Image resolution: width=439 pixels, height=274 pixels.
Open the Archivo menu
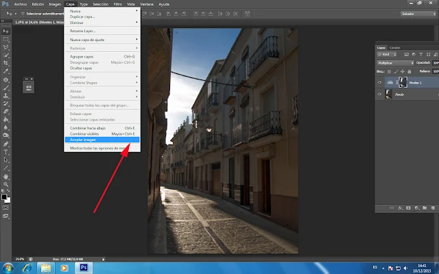click(x=21, y=4)
